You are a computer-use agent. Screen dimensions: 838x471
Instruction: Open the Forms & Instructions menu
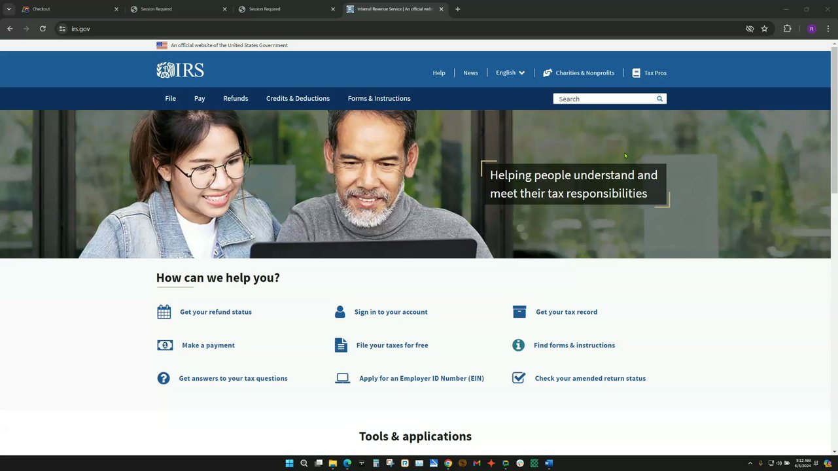pos(379,98)
